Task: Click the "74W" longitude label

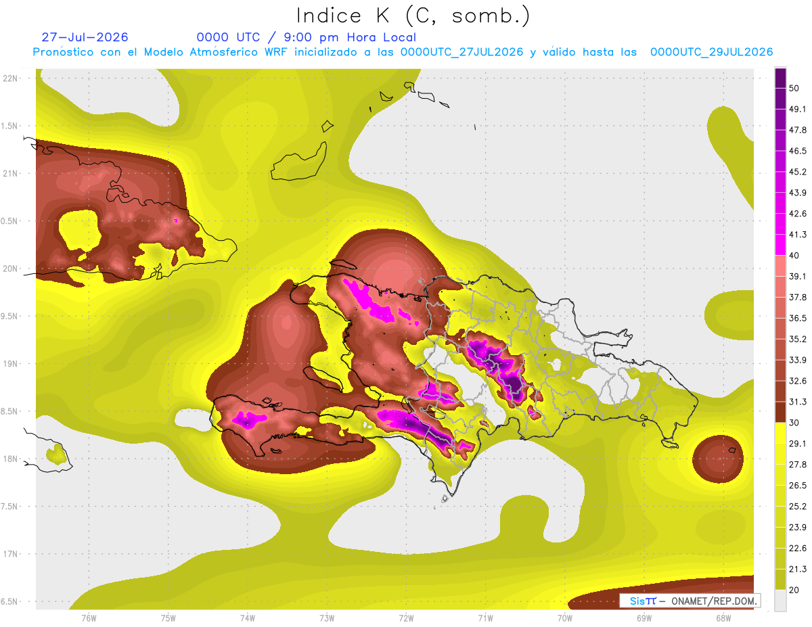Action: 248,618
